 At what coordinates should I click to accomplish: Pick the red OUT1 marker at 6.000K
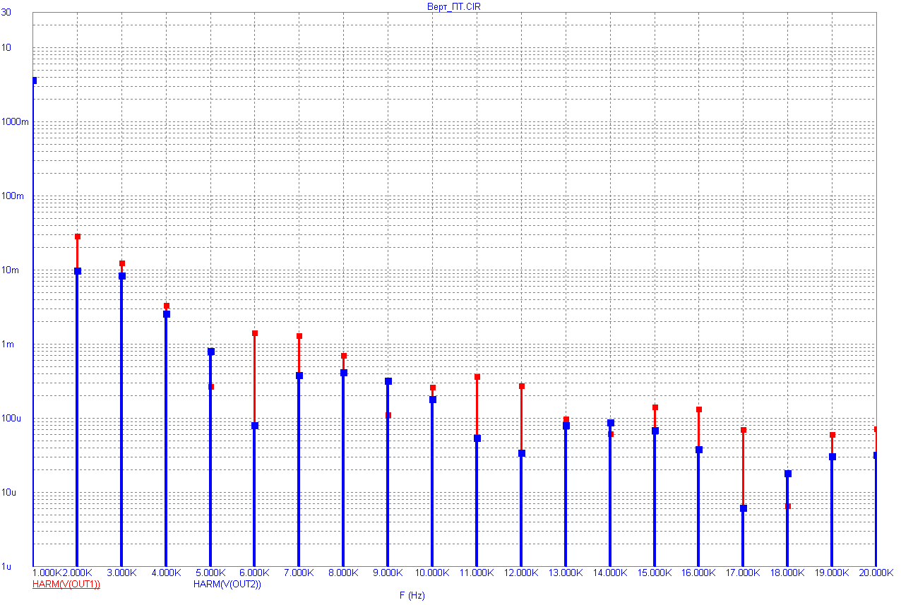[255, 333]
